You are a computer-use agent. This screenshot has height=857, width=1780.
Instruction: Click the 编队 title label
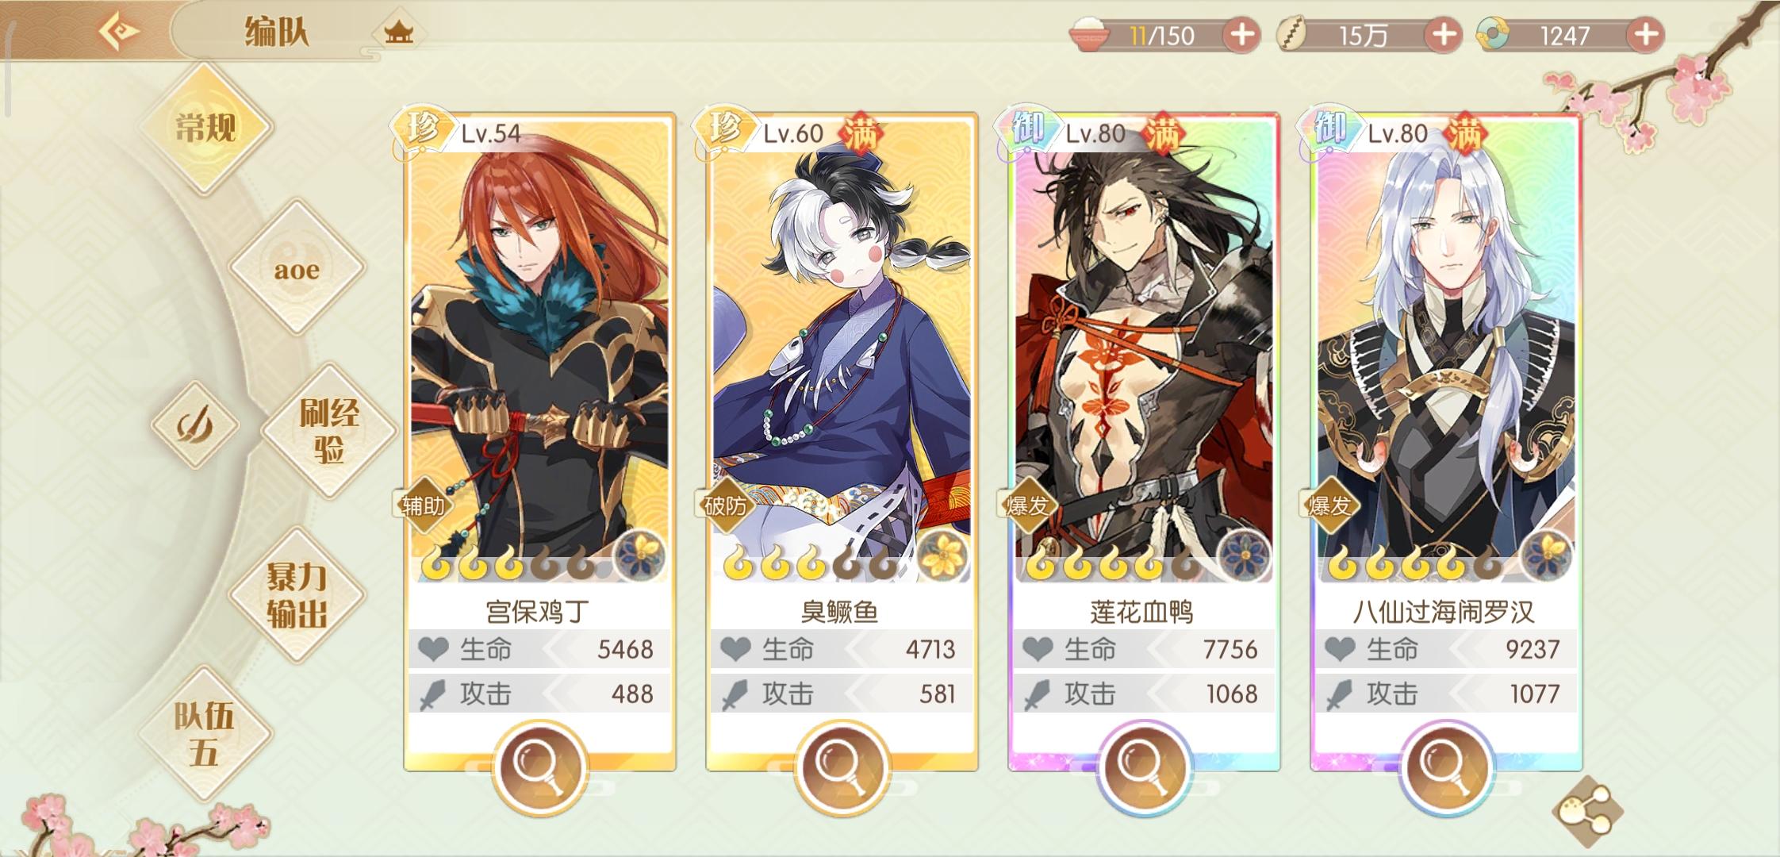pos(275,33)
